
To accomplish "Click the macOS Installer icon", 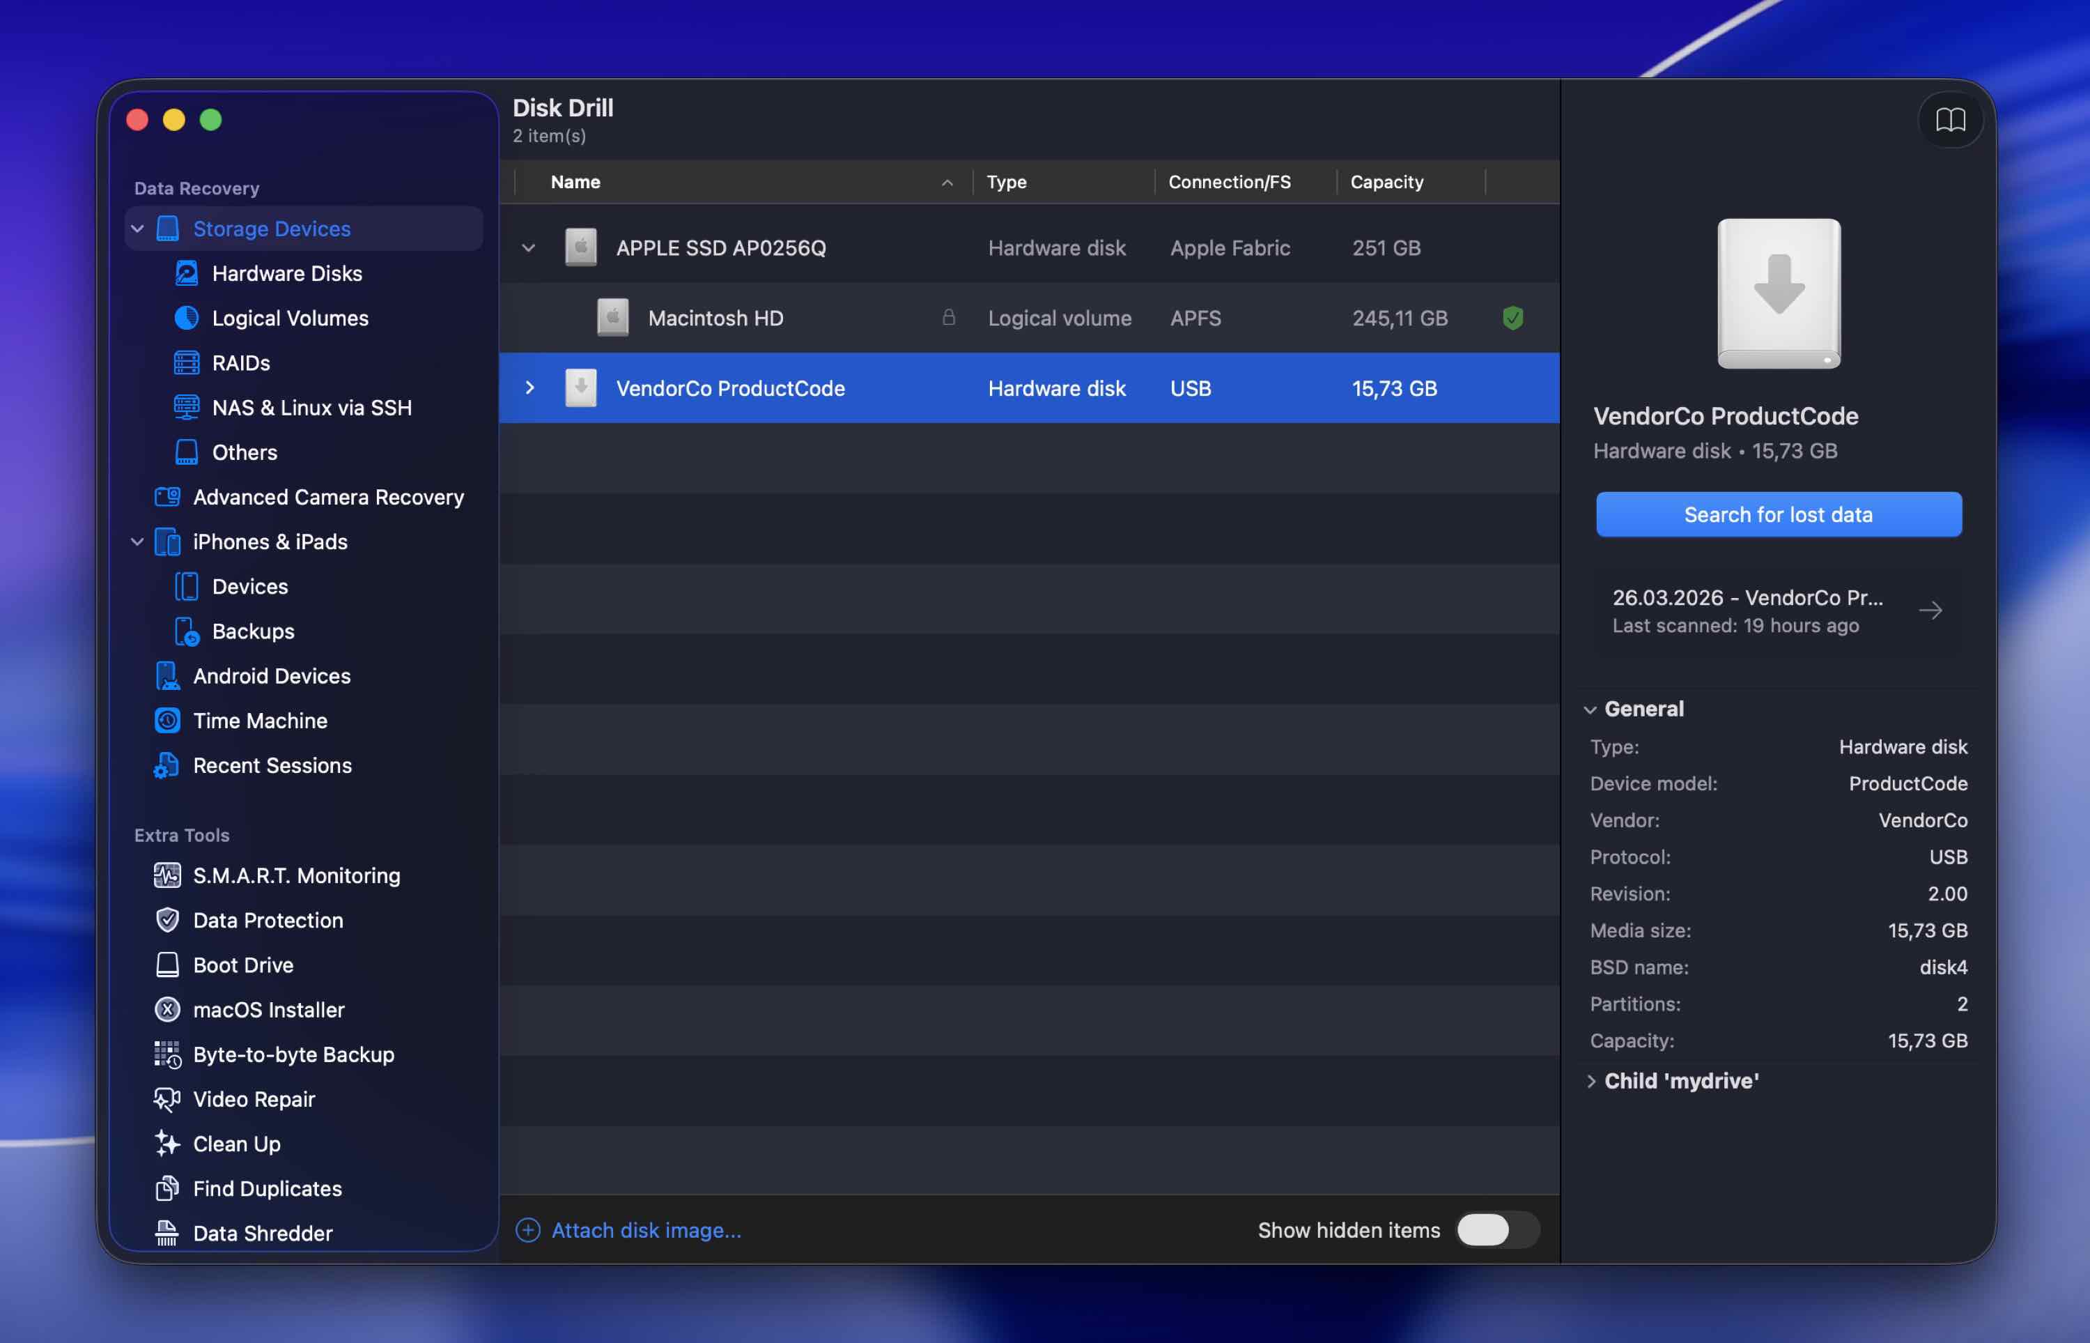I will 167,1010.
